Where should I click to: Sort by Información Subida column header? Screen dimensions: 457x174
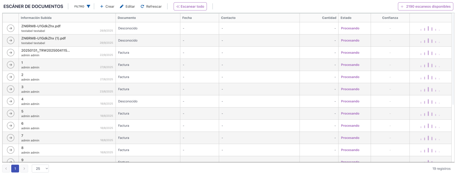click(x=36, y=18)
